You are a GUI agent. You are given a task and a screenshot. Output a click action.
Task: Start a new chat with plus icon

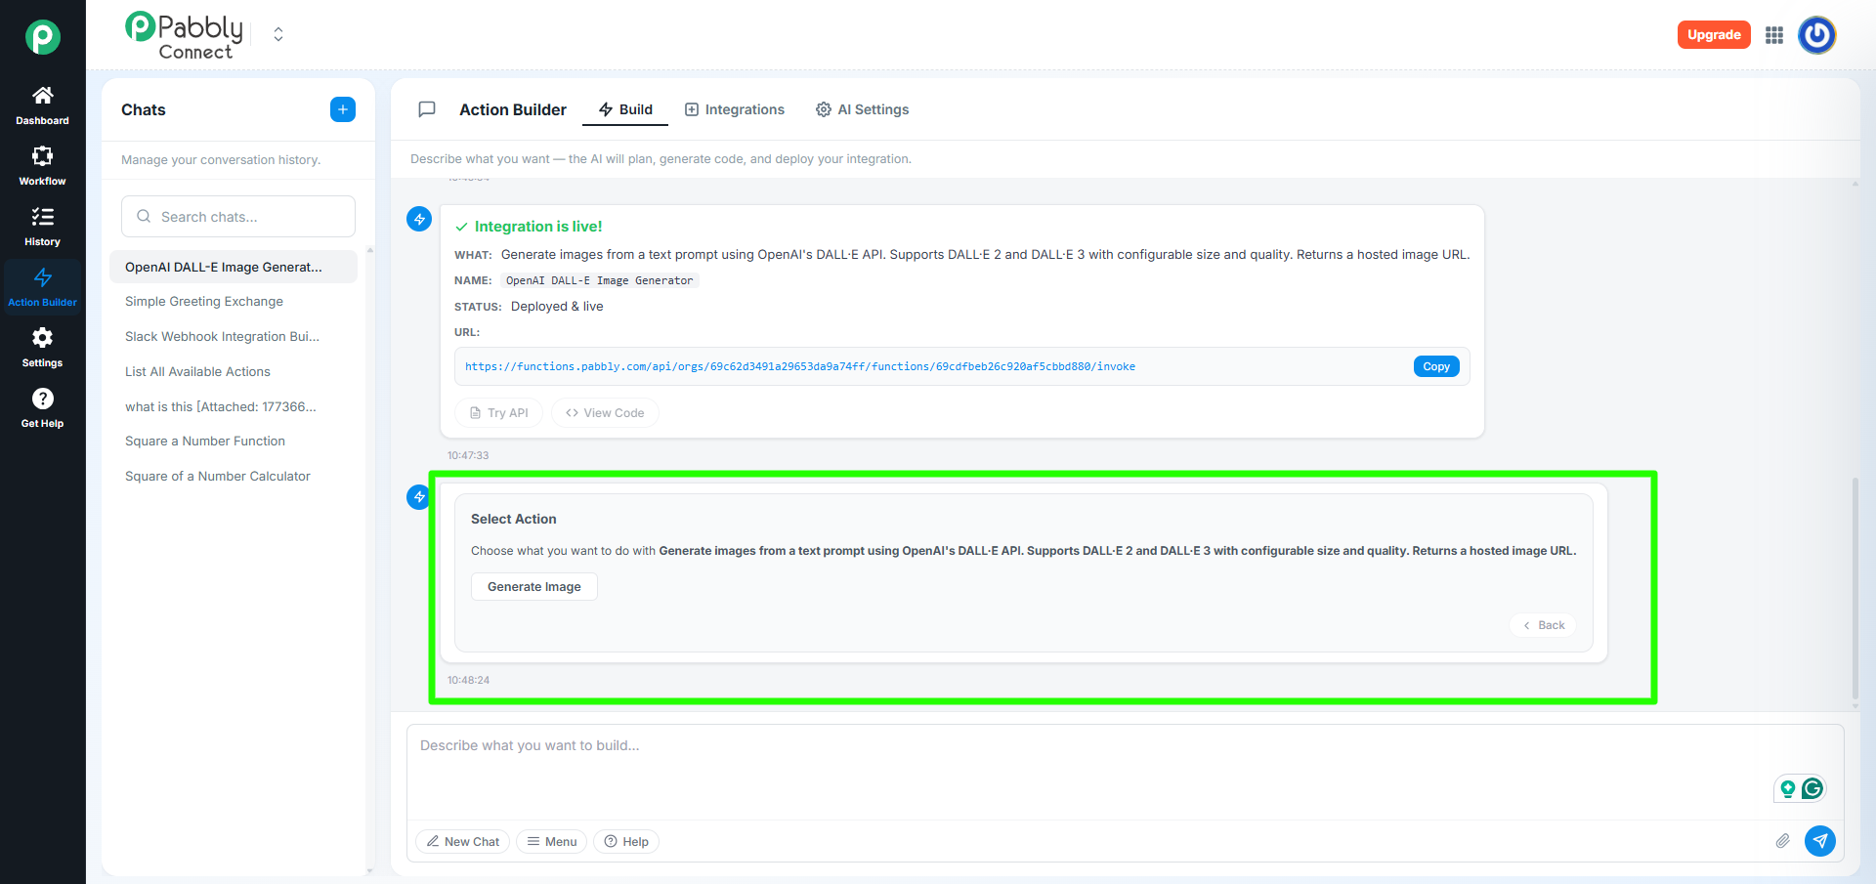[342, 109]
